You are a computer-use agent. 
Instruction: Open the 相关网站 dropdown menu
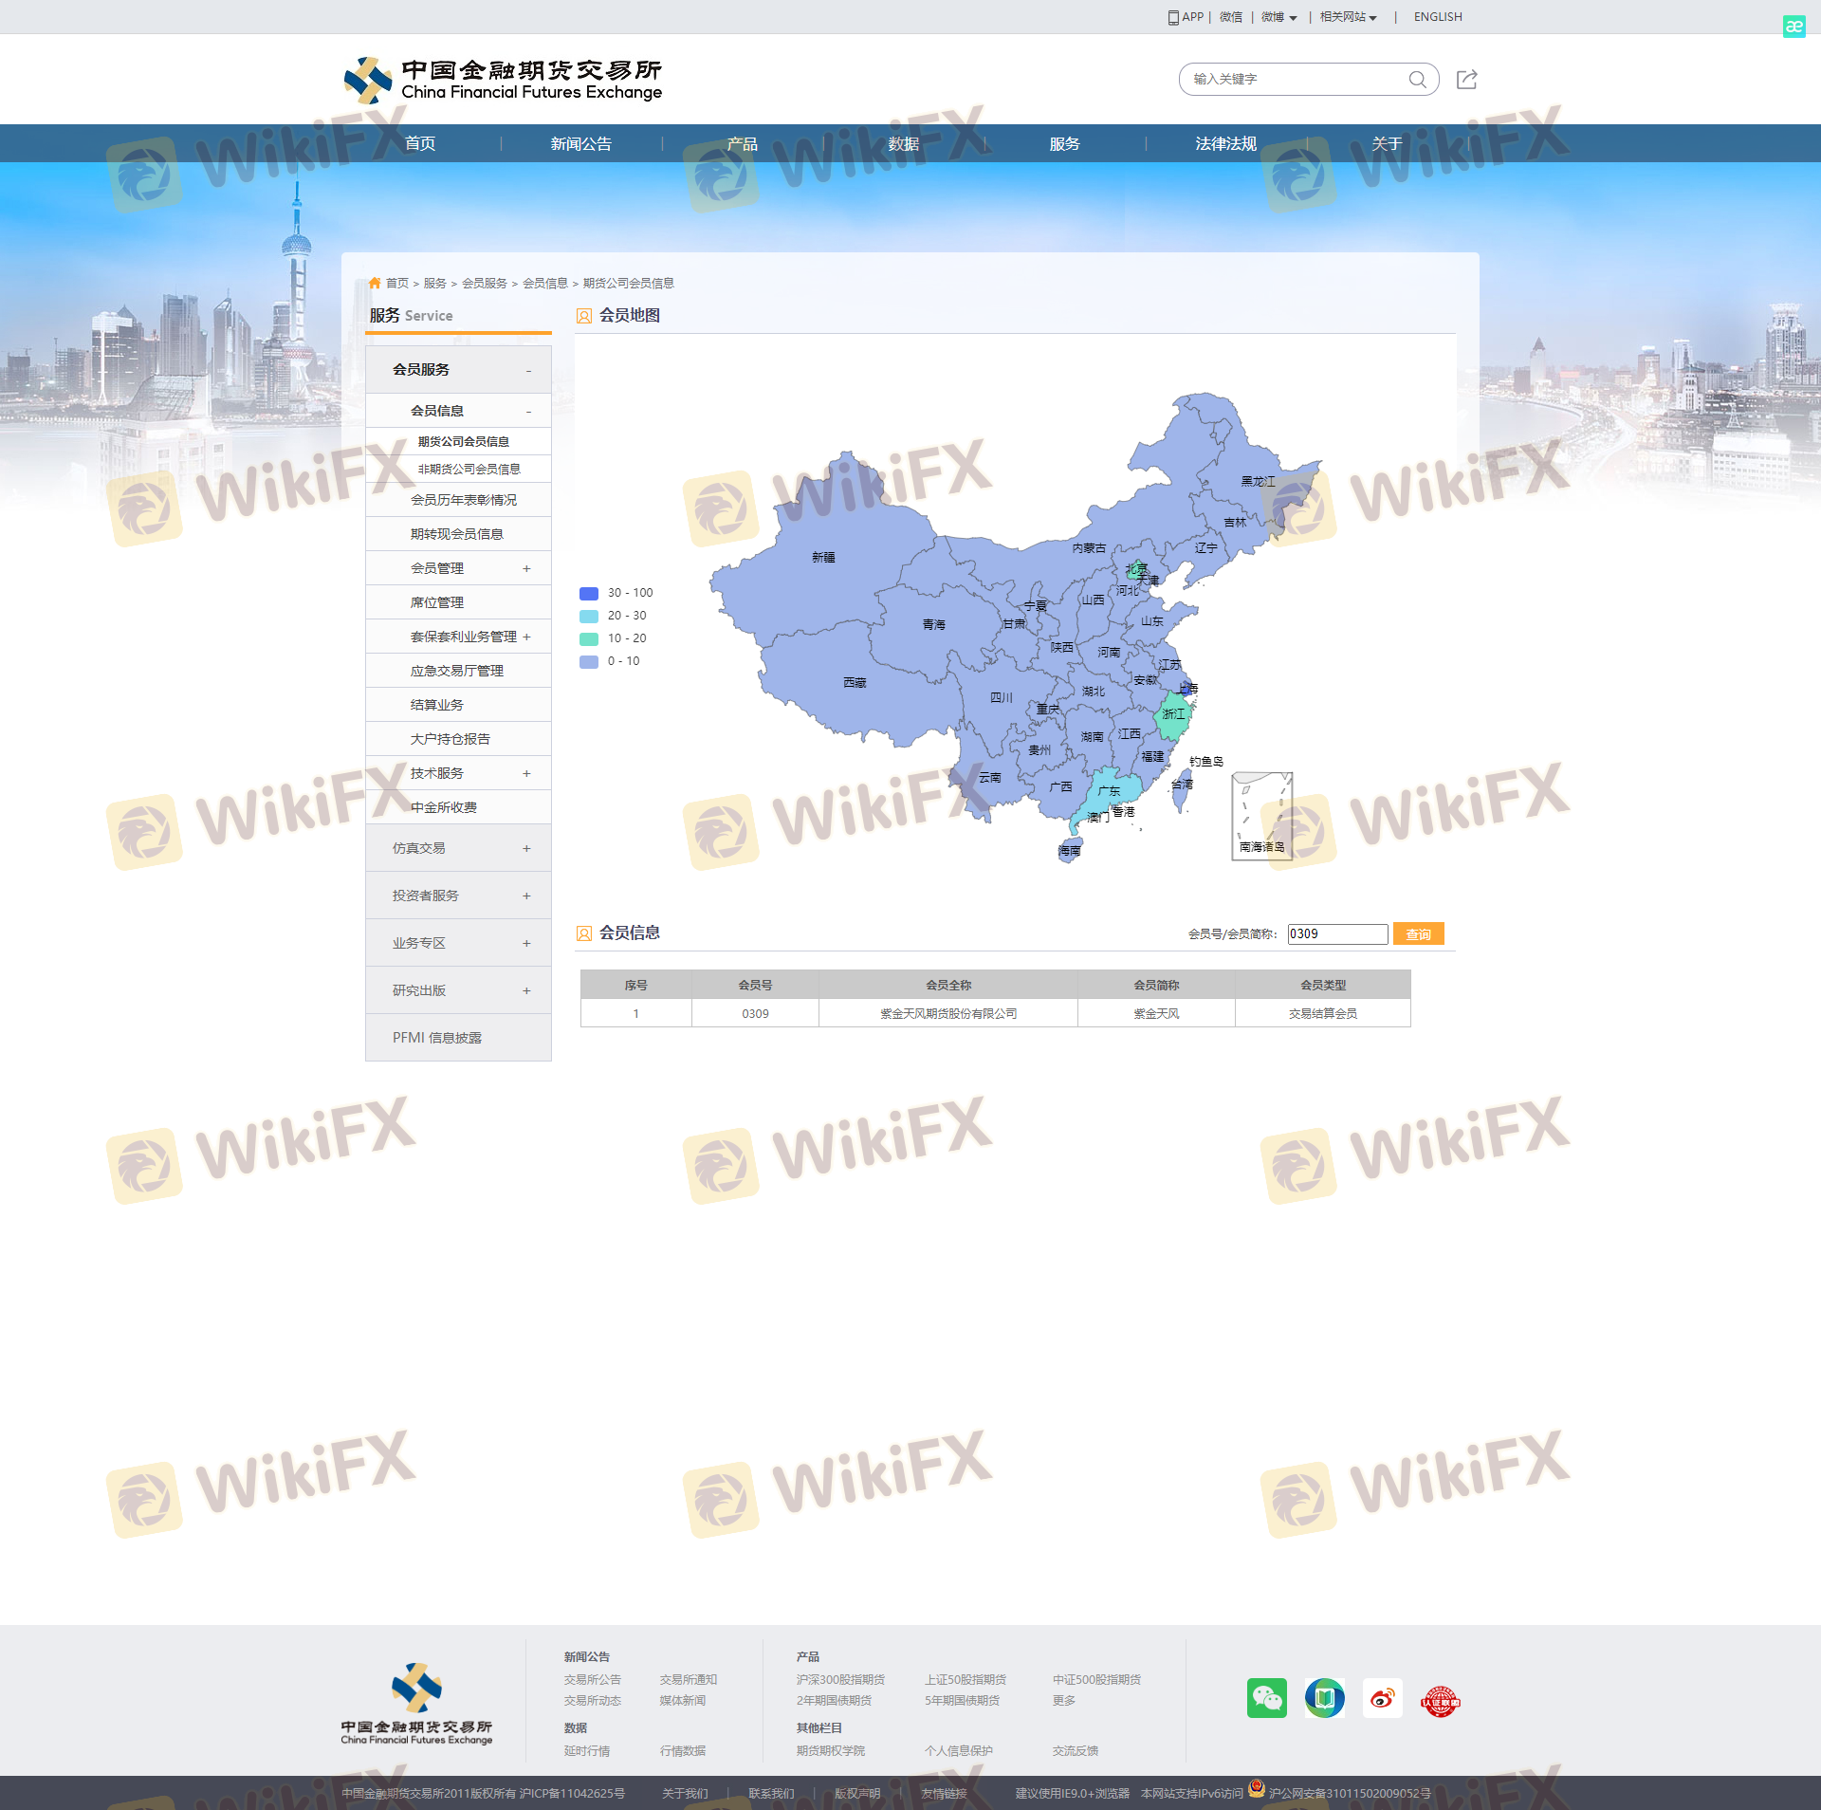(x=1348, y=17)
